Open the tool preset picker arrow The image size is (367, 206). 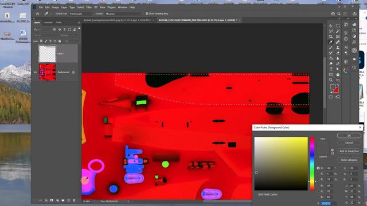coord(51,14)
